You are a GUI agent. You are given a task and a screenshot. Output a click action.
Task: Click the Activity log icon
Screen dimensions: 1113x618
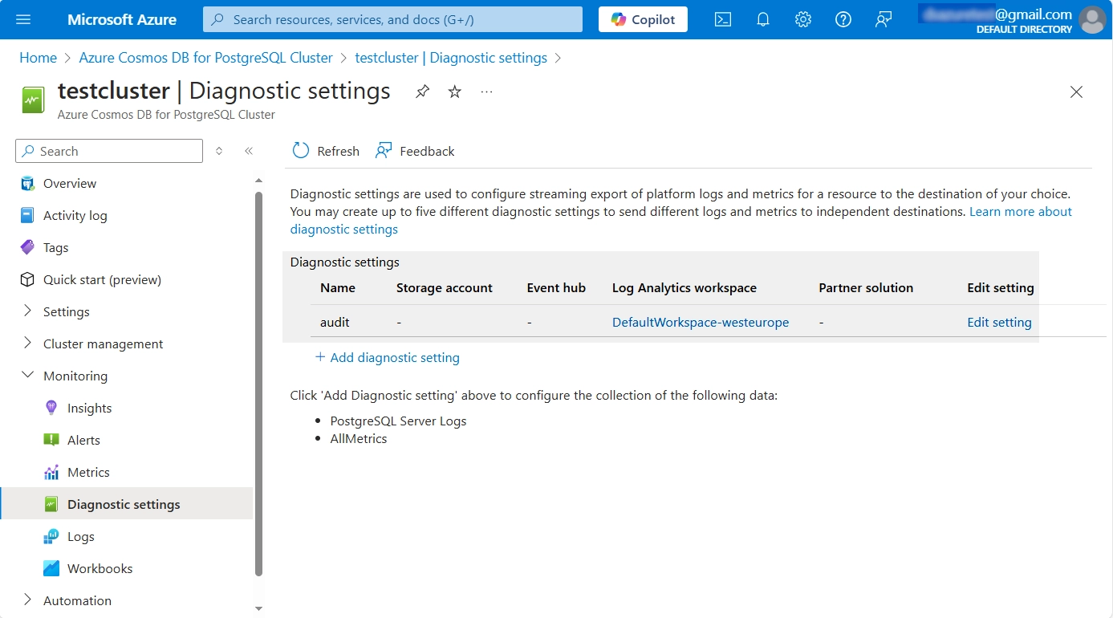click(28, 215)
